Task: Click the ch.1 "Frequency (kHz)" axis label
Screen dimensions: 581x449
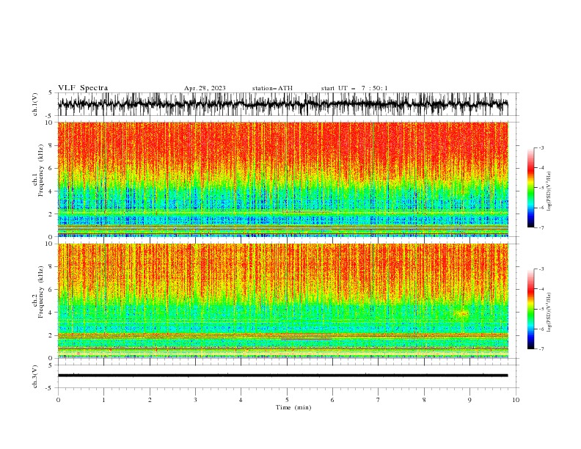Action: coord(41,170)
